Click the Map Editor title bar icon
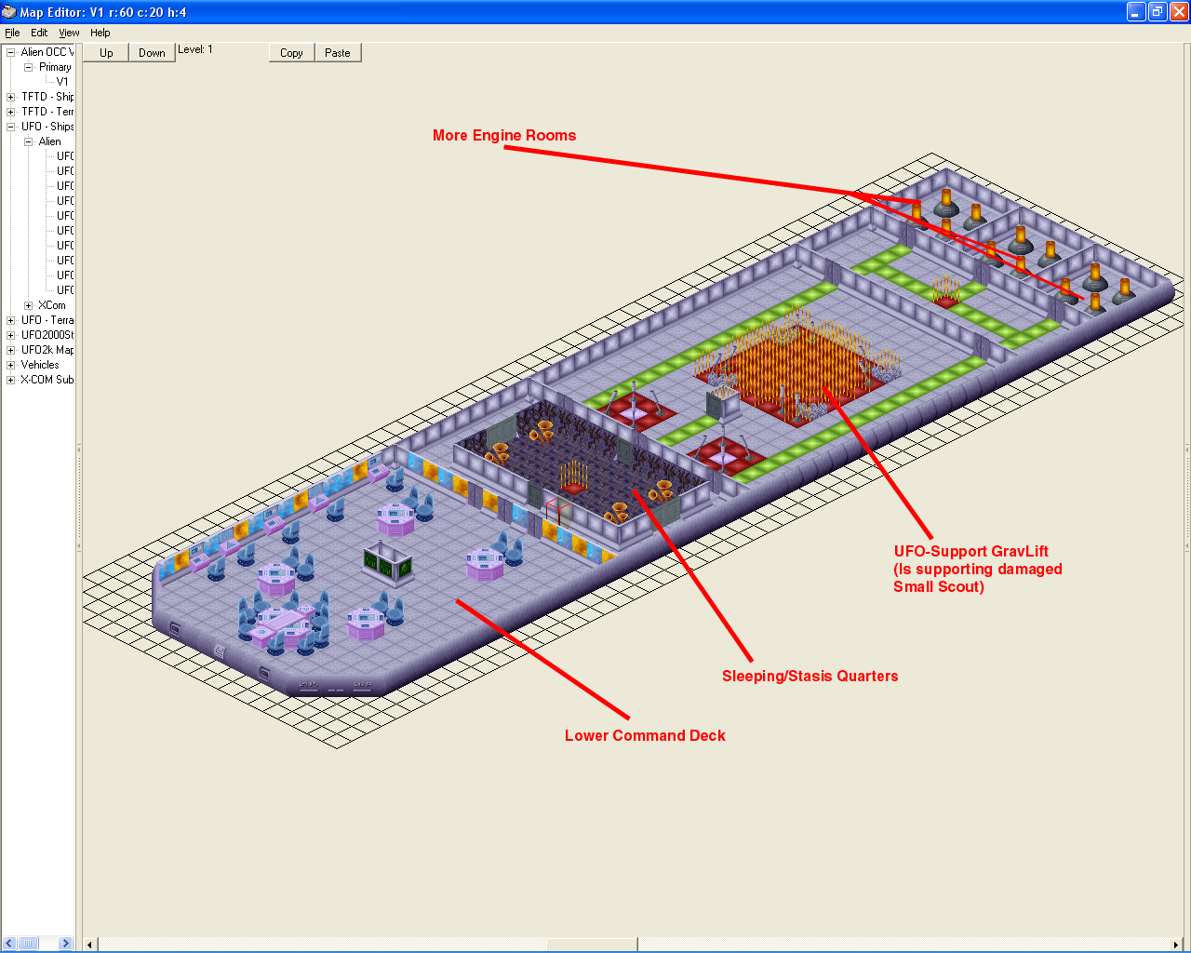 [x=9, y=12]
